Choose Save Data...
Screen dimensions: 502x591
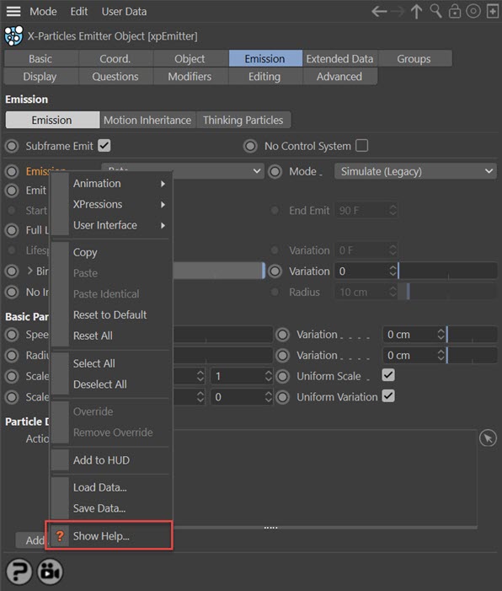point(111,508)
